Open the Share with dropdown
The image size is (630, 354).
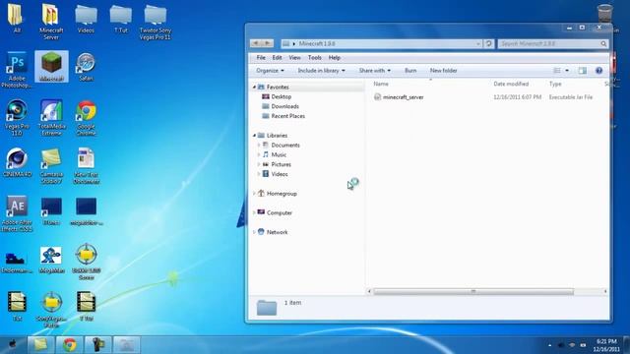click(x=374, y=71)
